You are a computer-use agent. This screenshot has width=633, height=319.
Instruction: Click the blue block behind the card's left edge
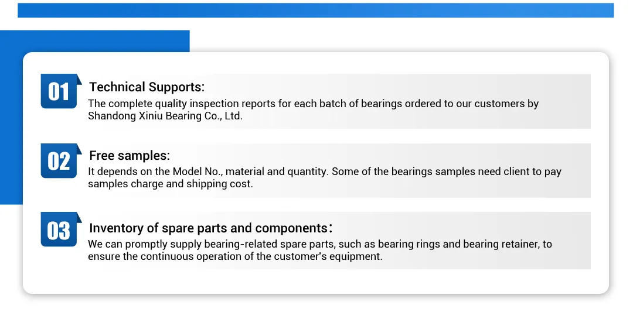point(11,117)
